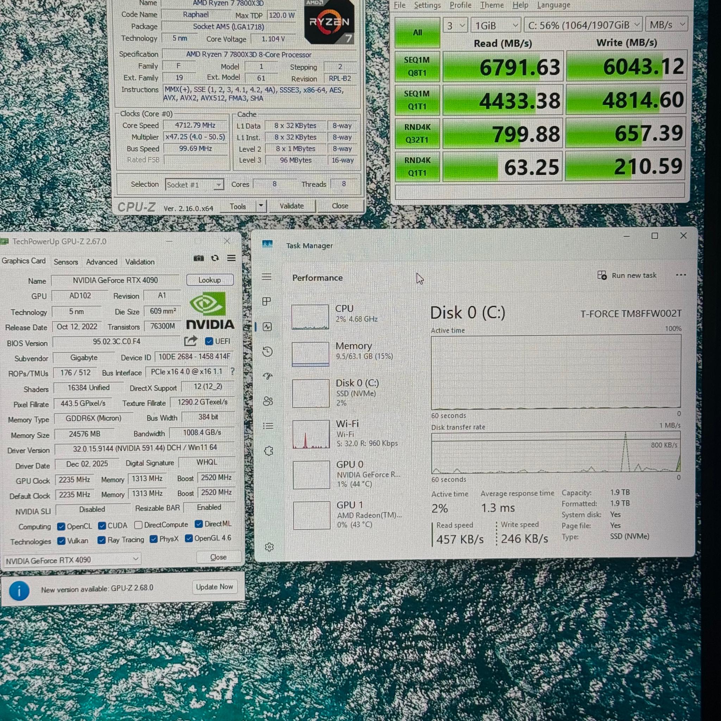Open the GPU selection dropdown in GPU-Z
This screenshot has width=721, height=721.
click(x=73, y=560)
